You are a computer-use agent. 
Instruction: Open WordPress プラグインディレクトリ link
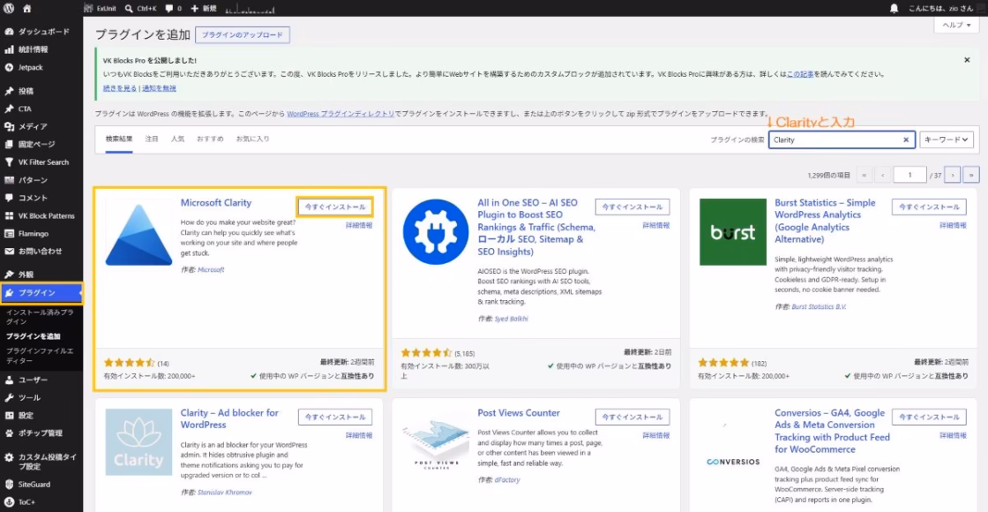(341, 114)
